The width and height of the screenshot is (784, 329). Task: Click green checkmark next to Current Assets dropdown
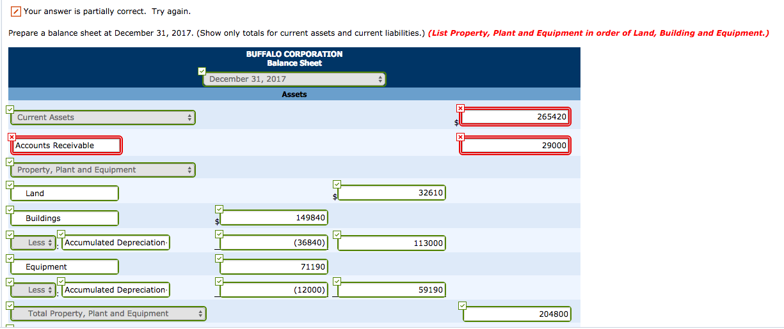pyautogui.click(x=10, y=109)
